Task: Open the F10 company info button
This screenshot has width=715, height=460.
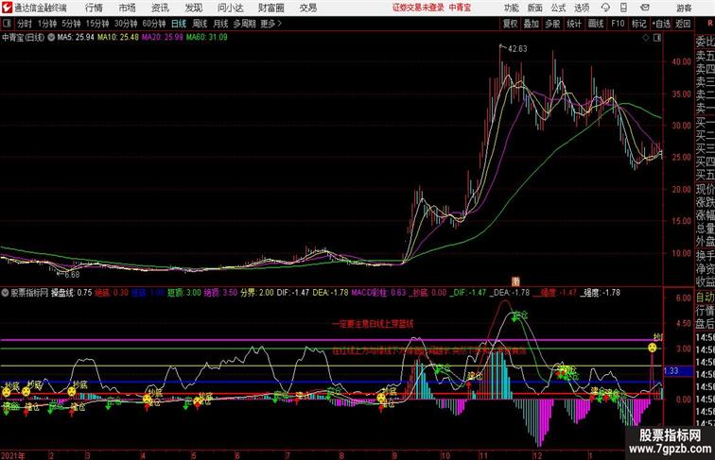Action: [618, 24]
